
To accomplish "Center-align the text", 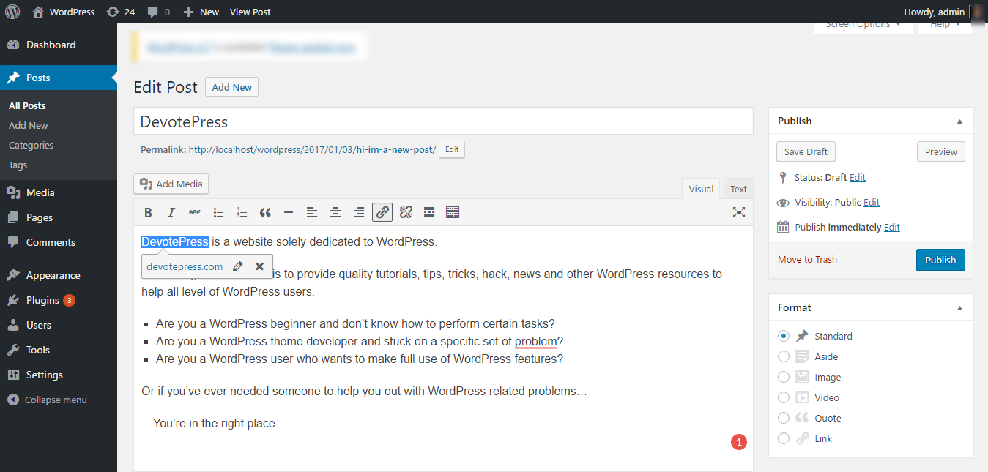I will [335, 212].
